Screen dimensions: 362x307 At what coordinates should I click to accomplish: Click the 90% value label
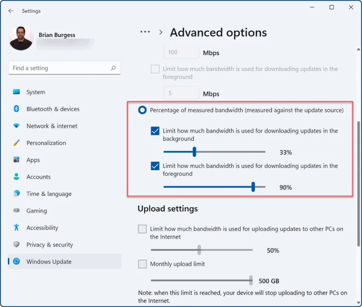[x=286, y=187]
